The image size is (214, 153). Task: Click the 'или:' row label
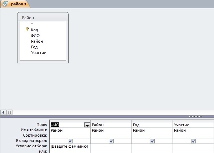coord(43,151)
